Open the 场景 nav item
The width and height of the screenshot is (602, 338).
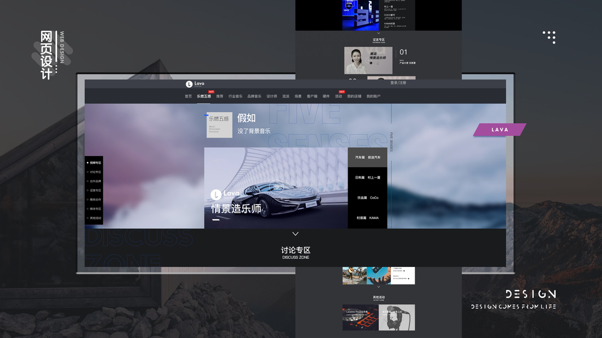tap(298, 96)
